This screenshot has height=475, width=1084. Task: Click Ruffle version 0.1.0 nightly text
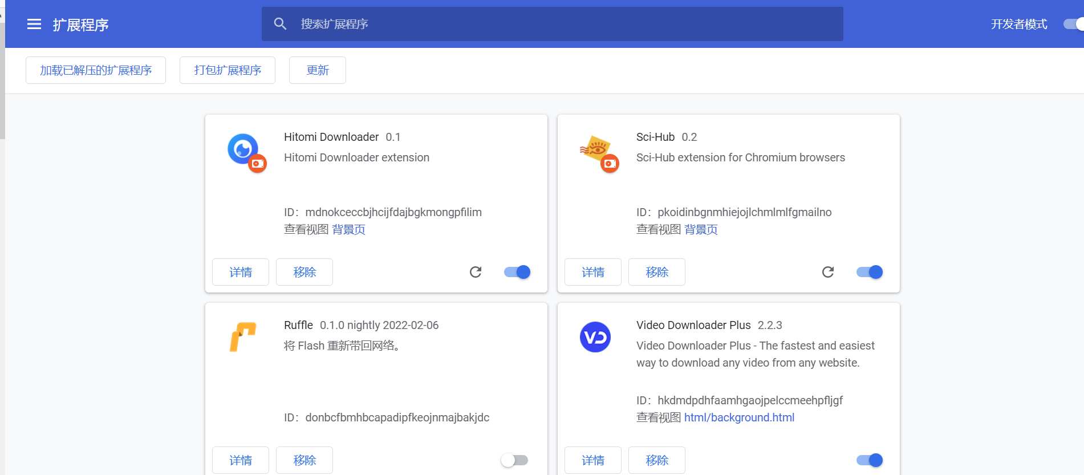pos(379,325)
